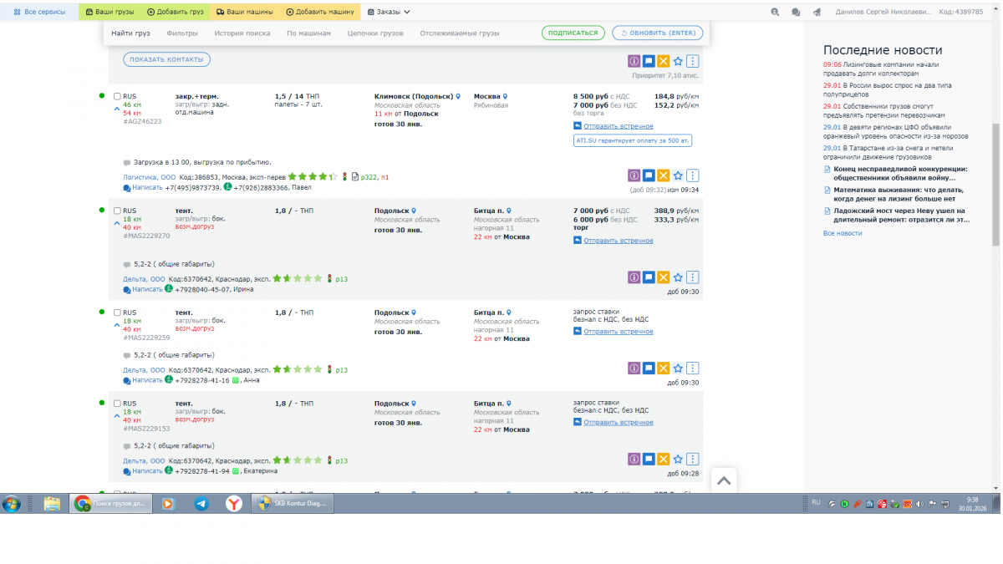The image size is (1003, 564).
Task: Hide the Климовск cargo with orange X icon
Action: [663, 175]
